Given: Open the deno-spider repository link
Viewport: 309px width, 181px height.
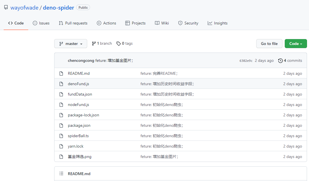Looking at the screenshot, I should (x=58, y=8).
